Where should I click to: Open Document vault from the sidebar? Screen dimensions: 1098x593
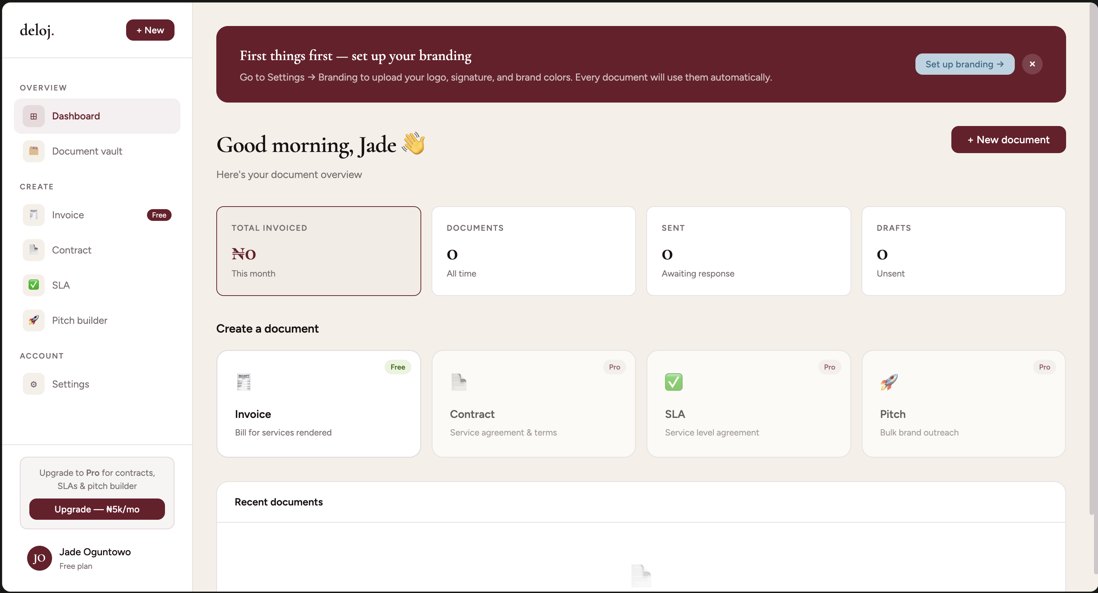[97, 151]
